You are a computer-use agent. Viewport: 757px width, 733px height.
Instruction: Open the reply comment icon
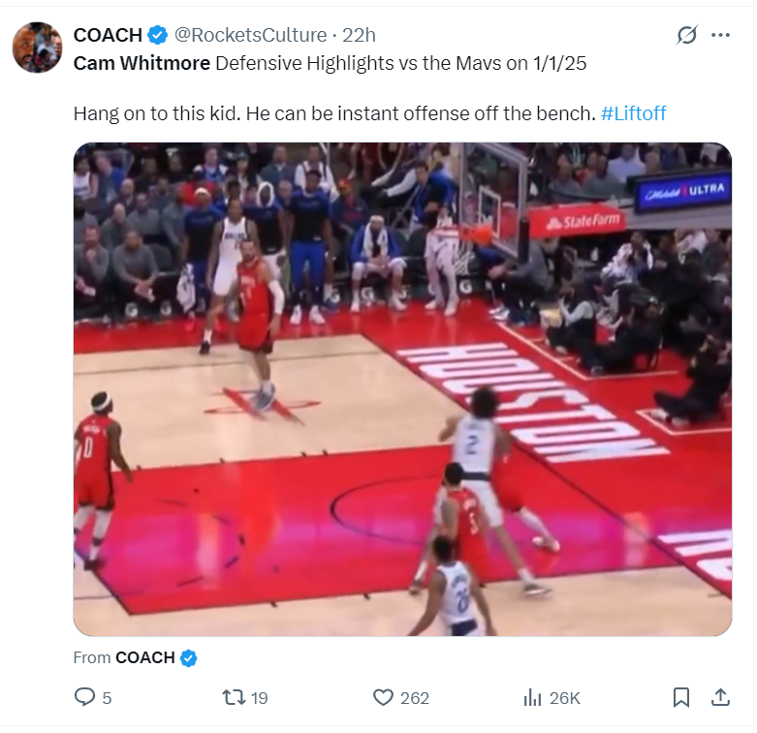coord(85,697)
